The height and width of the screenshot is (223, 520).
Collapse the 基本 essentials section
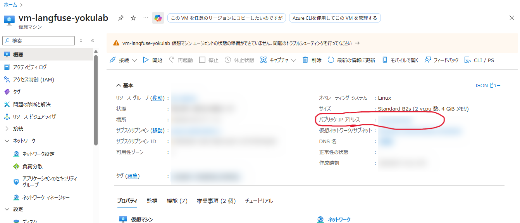tap(124, 85)
